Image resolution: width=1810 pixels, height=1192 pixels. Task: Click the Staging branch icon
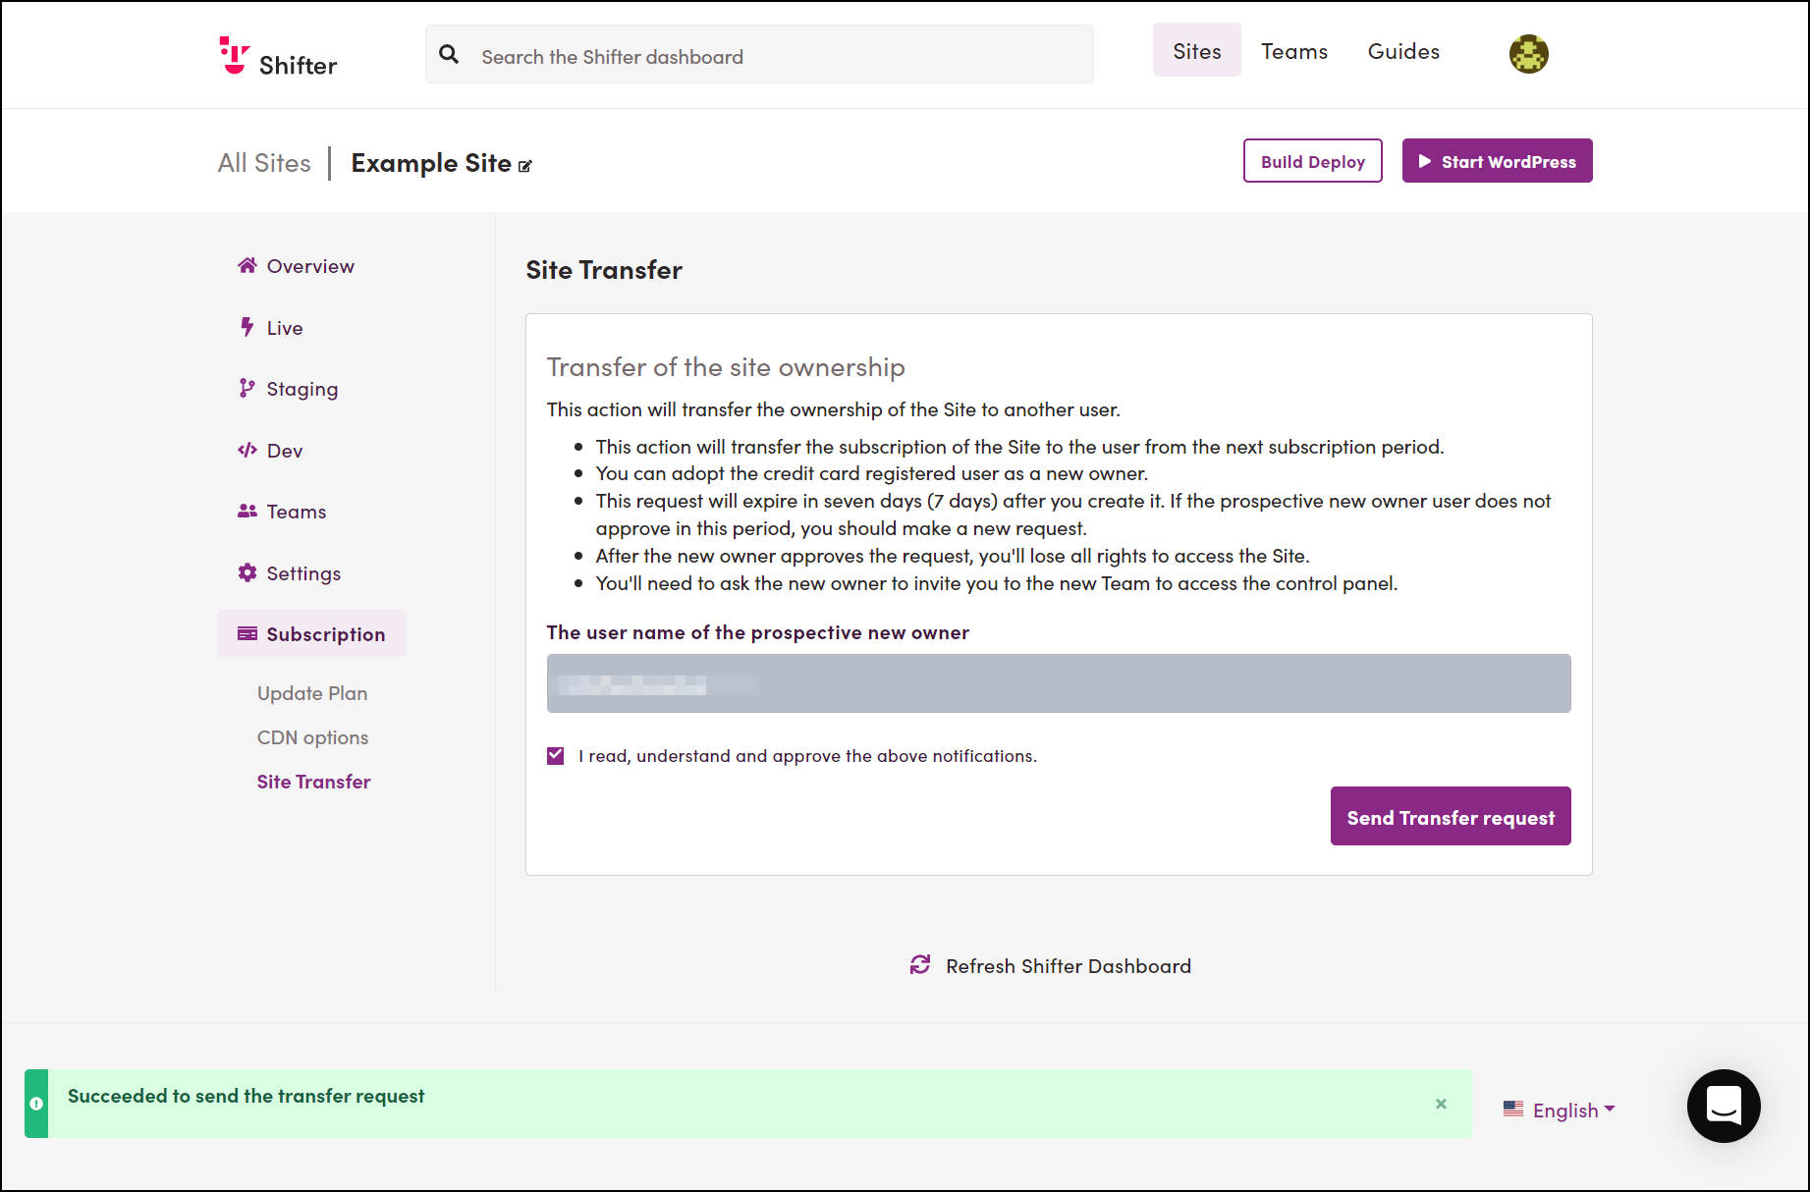247,389
